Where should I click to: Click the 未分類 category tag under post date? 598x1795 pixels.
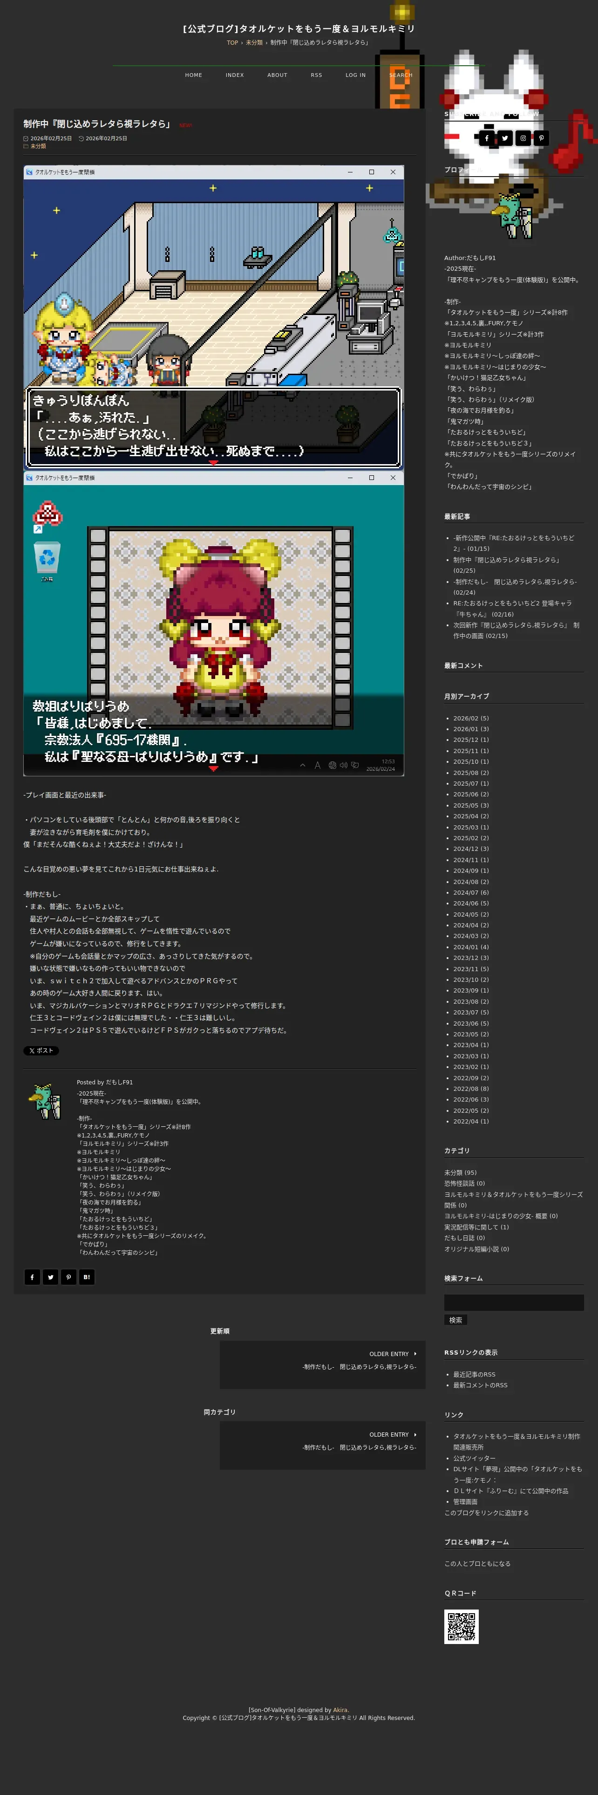(38, 146)
